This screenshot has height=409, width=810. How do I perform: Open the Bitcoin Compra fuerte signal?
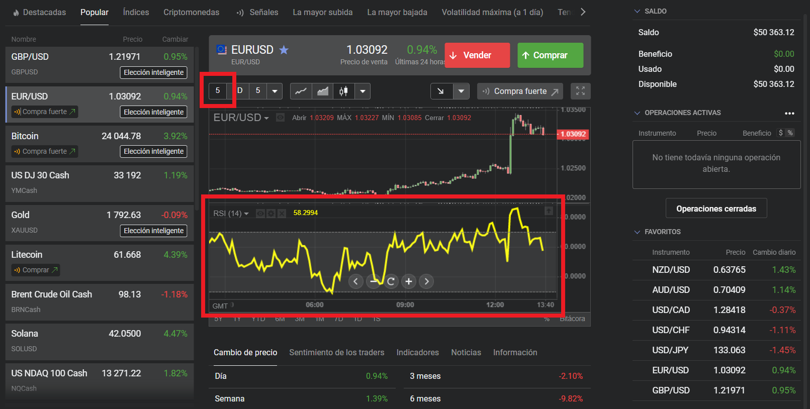click(45, 151)
